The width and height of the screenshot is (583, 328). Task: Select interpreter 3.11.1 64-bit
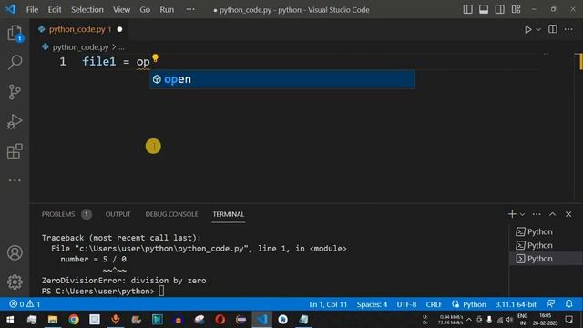(516, 304)
